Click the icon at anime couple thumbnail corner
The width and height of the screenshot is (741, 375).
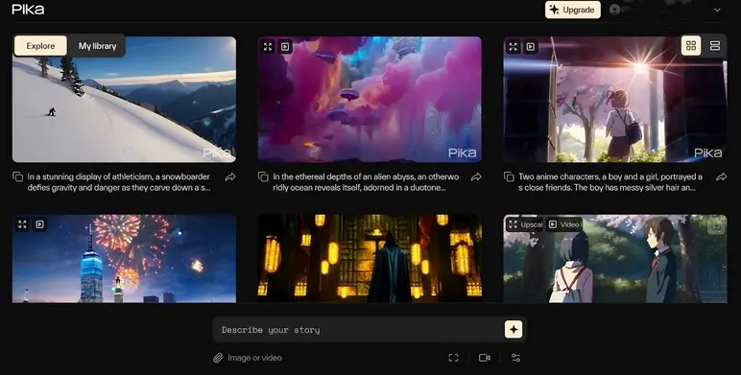point(716,226)
